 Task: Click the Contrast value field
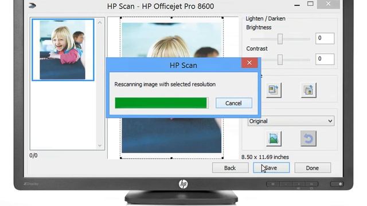[325, 59]
